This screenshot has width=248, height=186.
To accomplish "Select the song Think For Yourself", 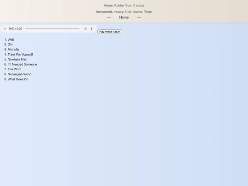I will coord(20,54).
